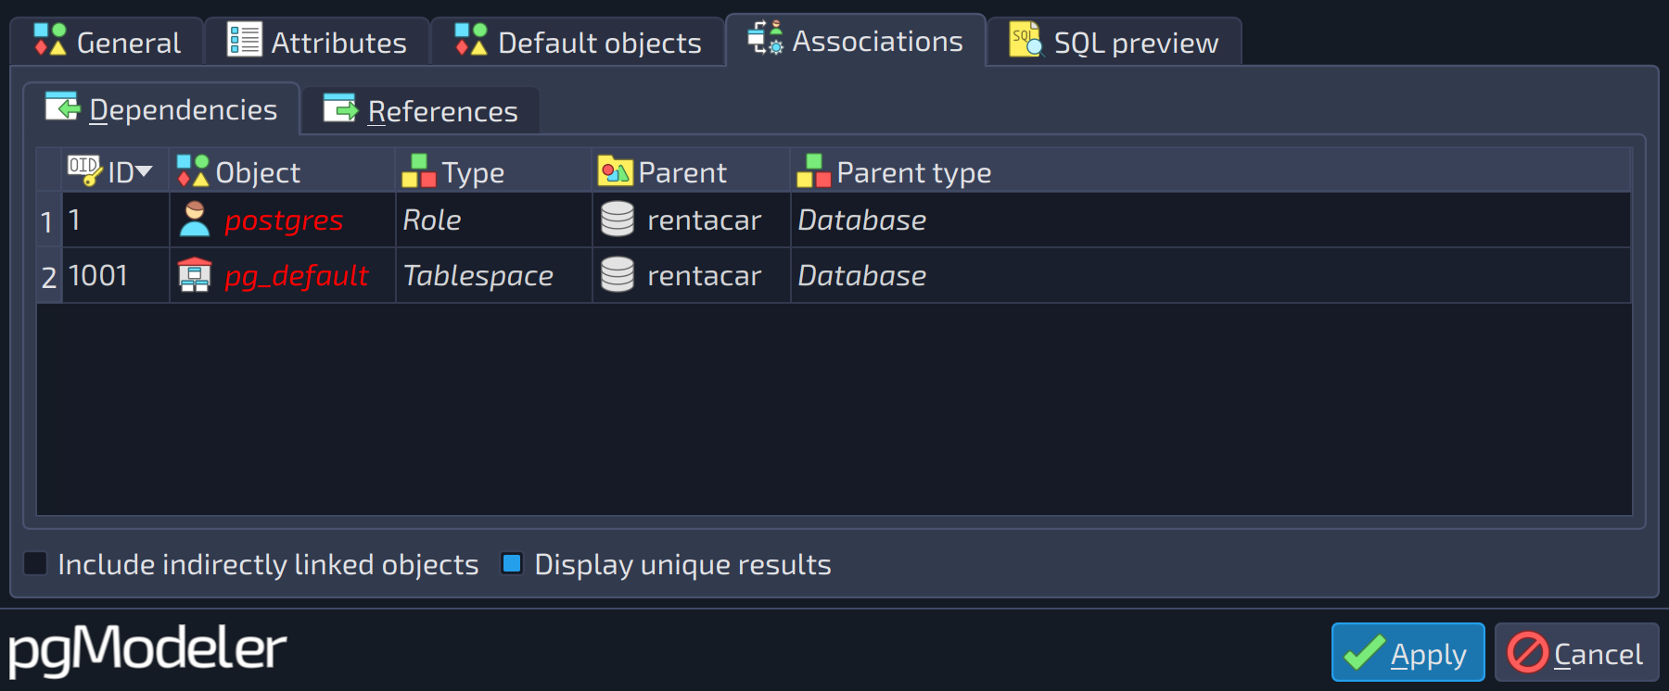Click the Cancel button
The width and height of the screenshot is (1669, 691).
coord(1576,652)
